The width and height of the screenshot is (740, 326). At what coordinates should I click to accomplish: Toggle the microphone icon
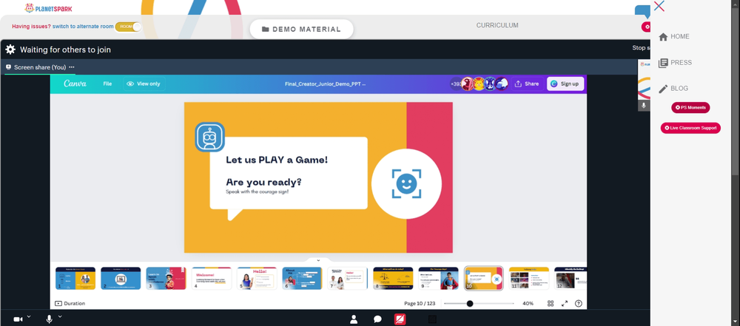coord(49,319)
